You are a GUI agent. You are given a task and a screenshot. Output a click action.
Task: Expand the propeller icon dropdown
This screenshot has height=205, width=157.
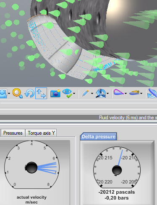pyautogui.click(x=107, y=93)
